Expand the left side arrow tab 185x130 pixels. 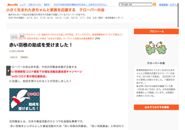[8, 71]
